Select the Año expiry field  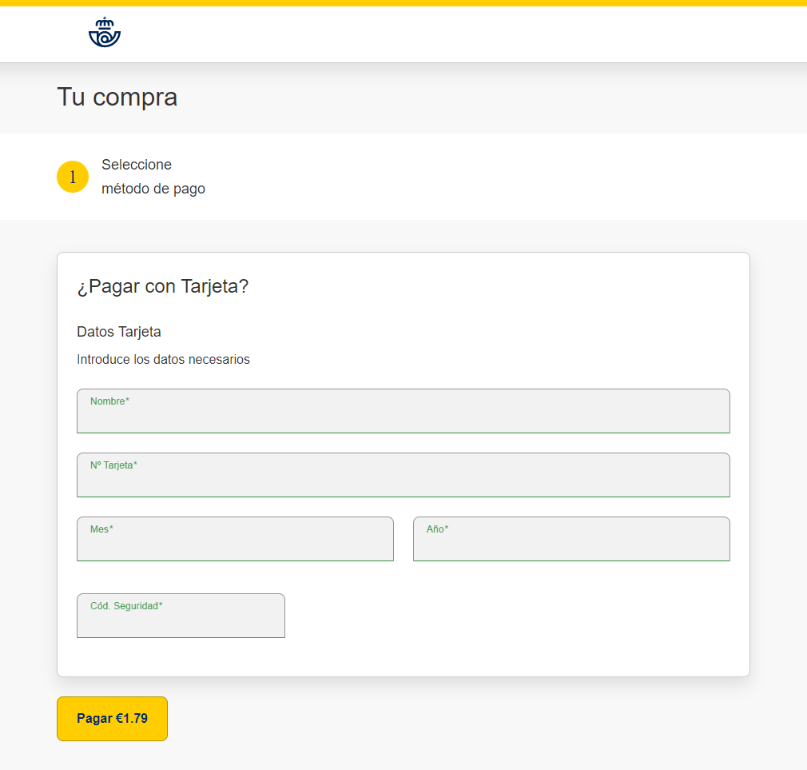pos(570,545)
